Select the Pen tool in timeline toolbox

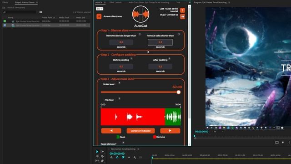pos(102,161)
